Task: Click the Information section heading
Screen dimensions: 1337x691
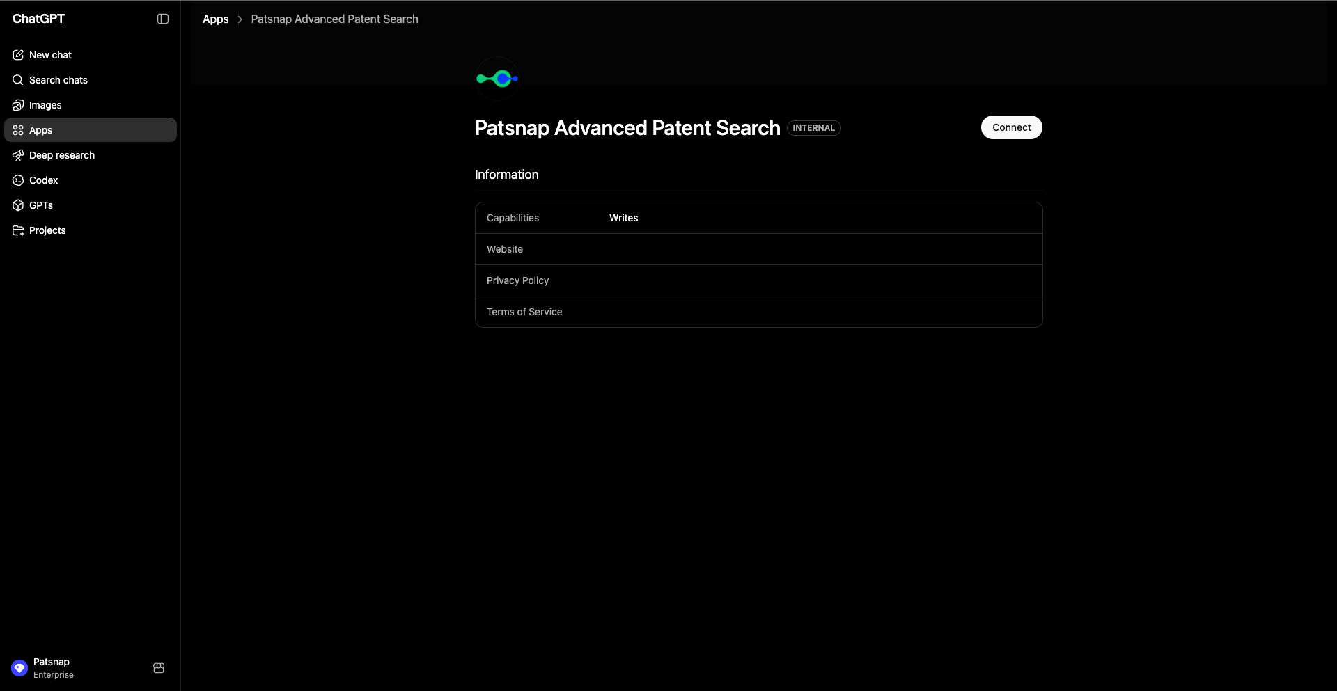Action: point(506,175)
